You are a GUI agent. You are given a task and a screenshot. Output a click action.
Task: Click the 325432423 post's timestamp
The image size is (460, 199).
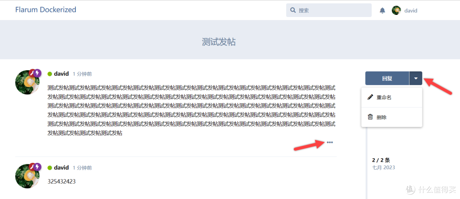point(82,168)
